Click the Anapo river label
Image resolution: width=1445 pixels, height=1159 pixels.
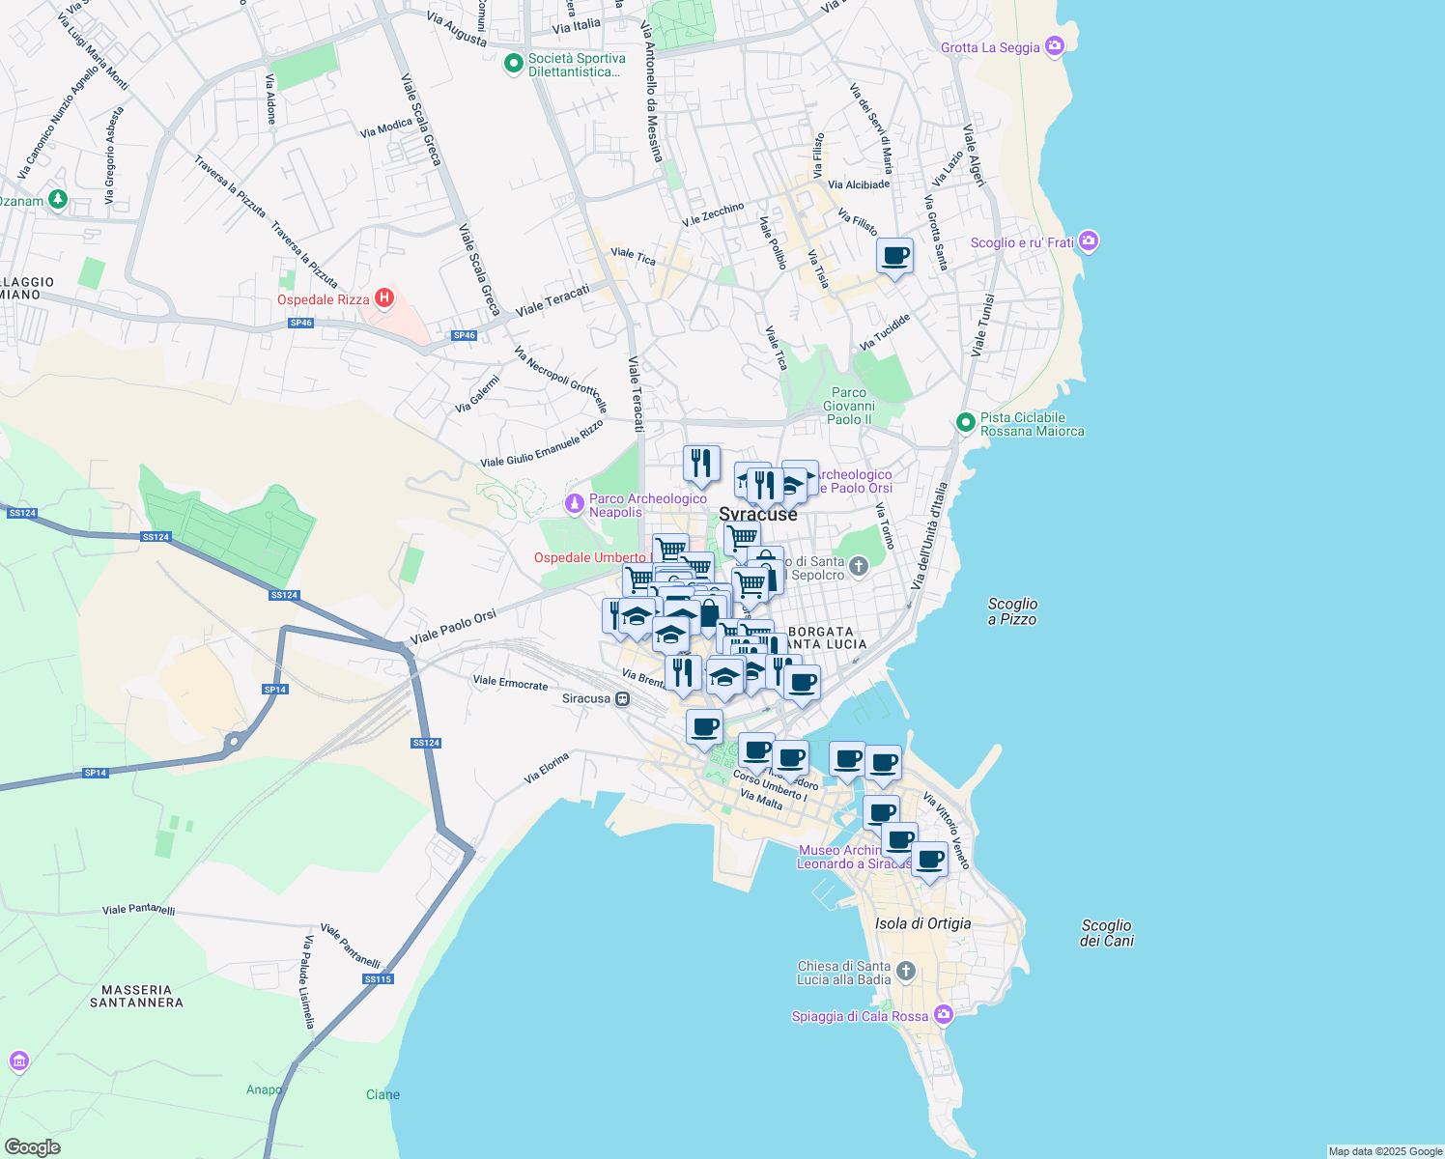pos(264,1089)
